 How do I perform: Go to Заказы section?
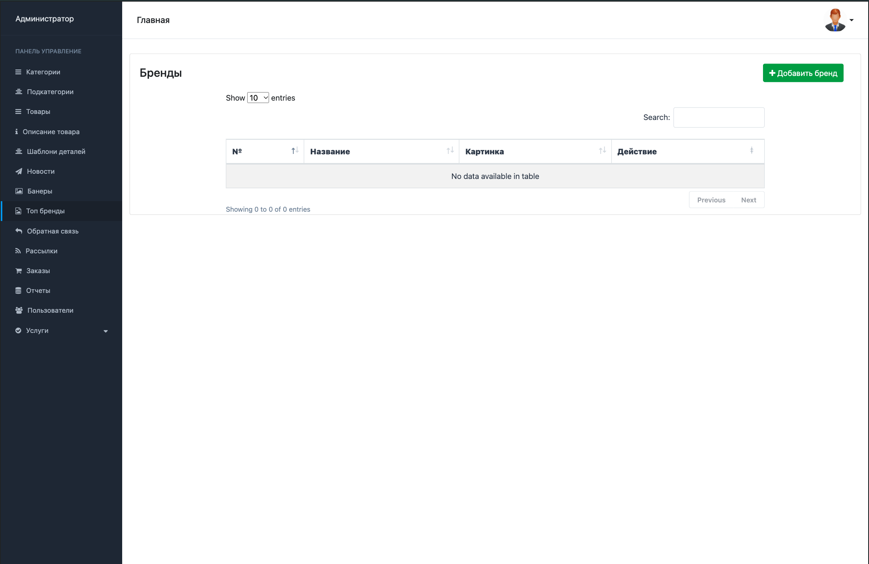[61, 271]
